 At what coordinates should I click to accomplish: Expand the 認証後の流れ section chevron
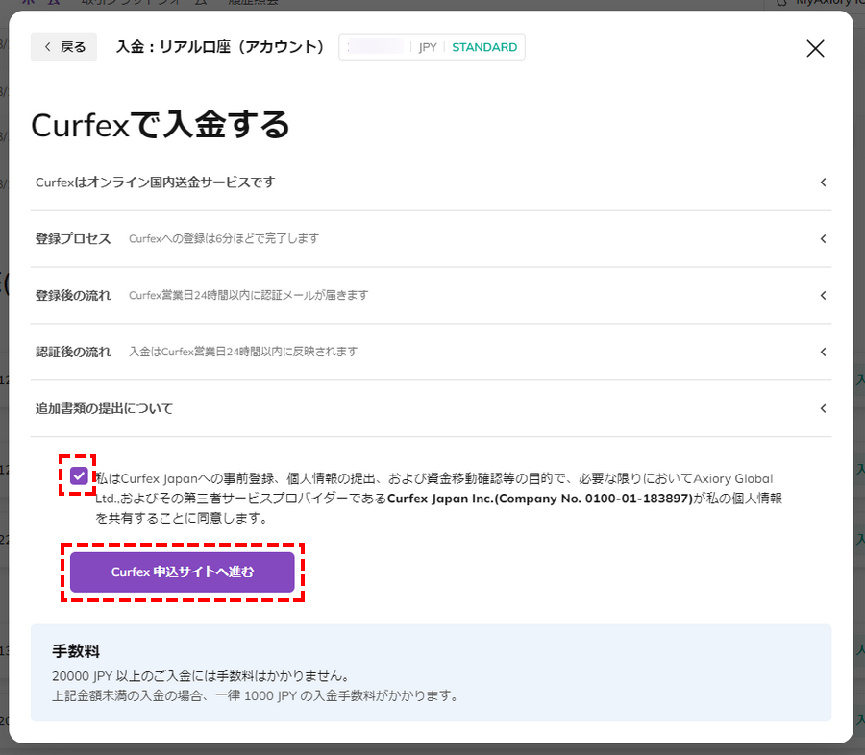[823, 352]
